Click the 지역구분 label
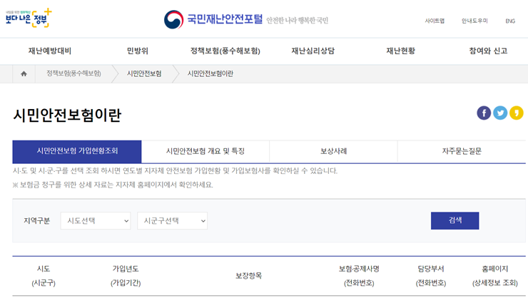 click(36, 221)
